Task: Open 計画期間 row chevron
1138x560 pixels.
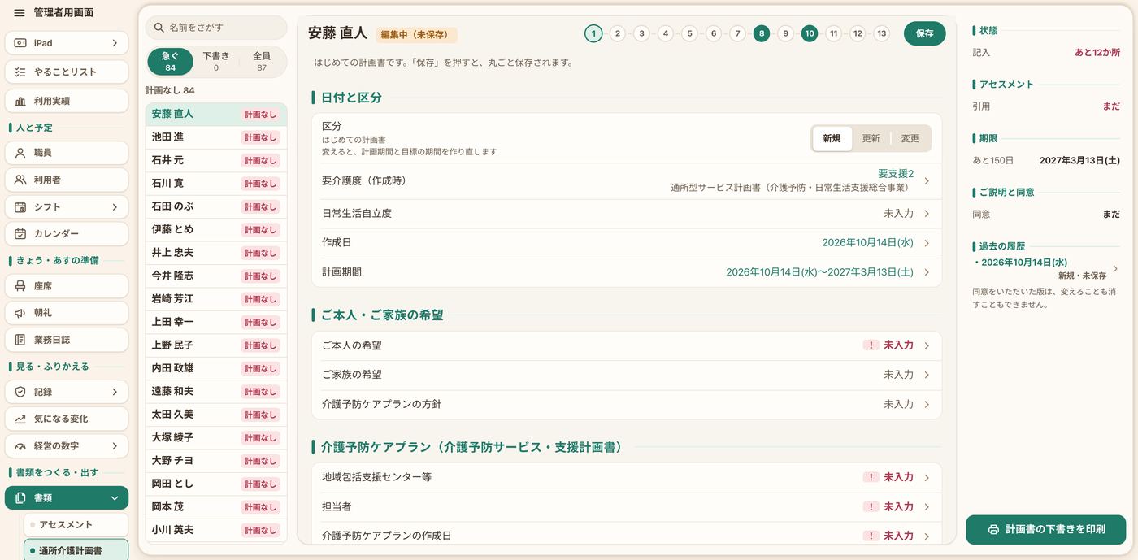Action: pos(927,272)
